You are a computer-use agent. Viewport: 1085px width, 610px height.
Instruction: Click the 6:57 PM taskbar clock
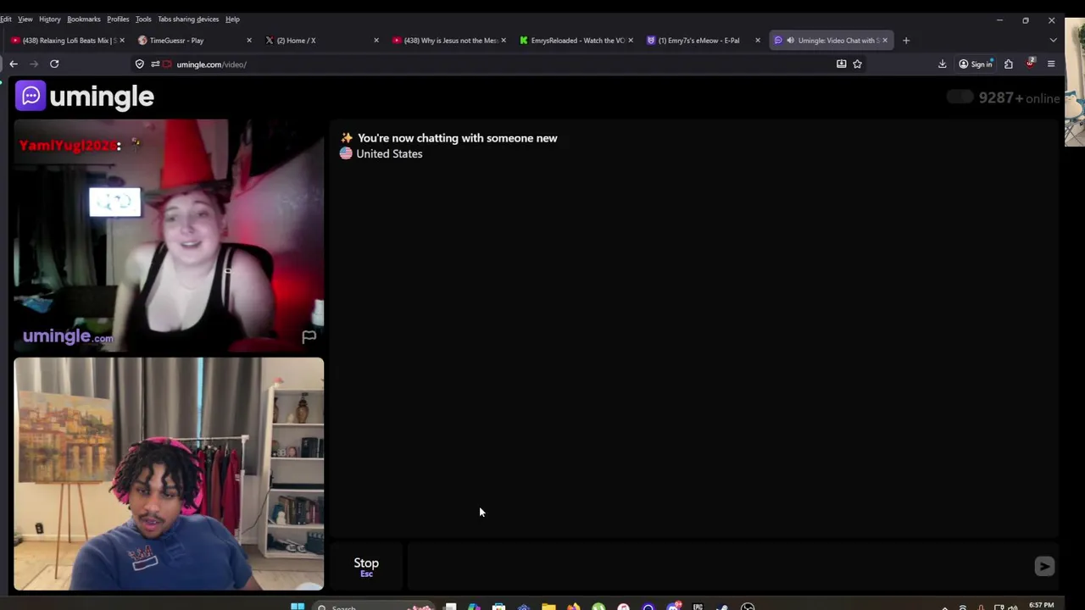coord(1041,605)
